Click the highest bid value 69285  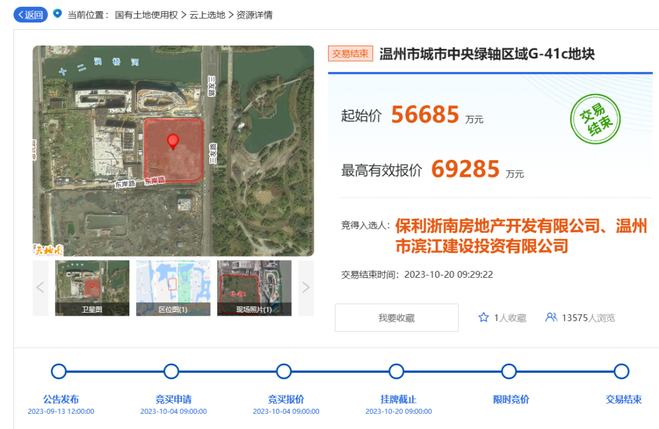[465, 169]
